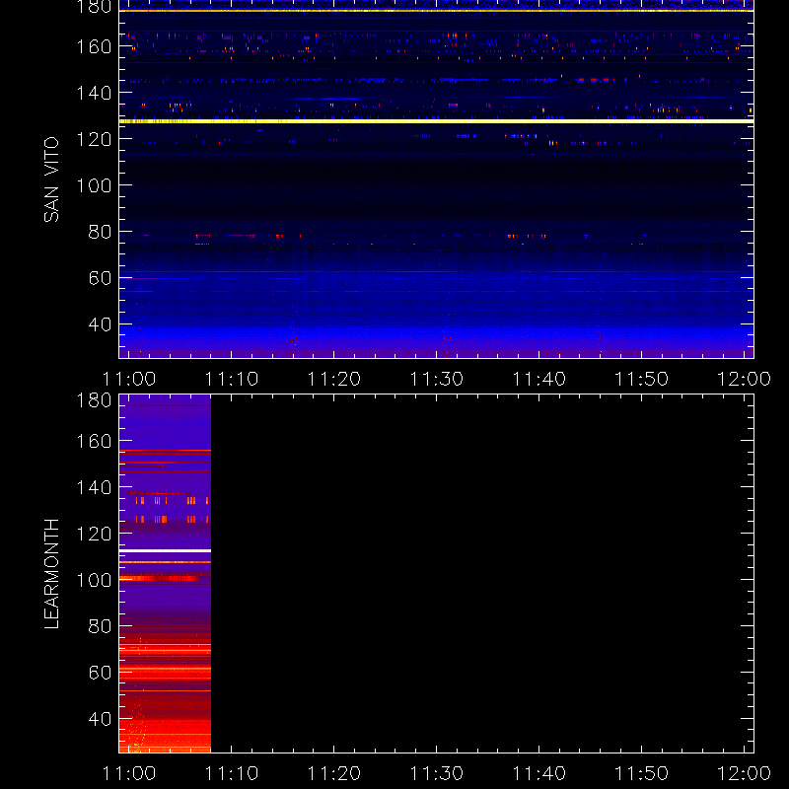Click the LEARMONTH axis label
The height and width of the screenshot is (789, 789).
pos(51,574)
